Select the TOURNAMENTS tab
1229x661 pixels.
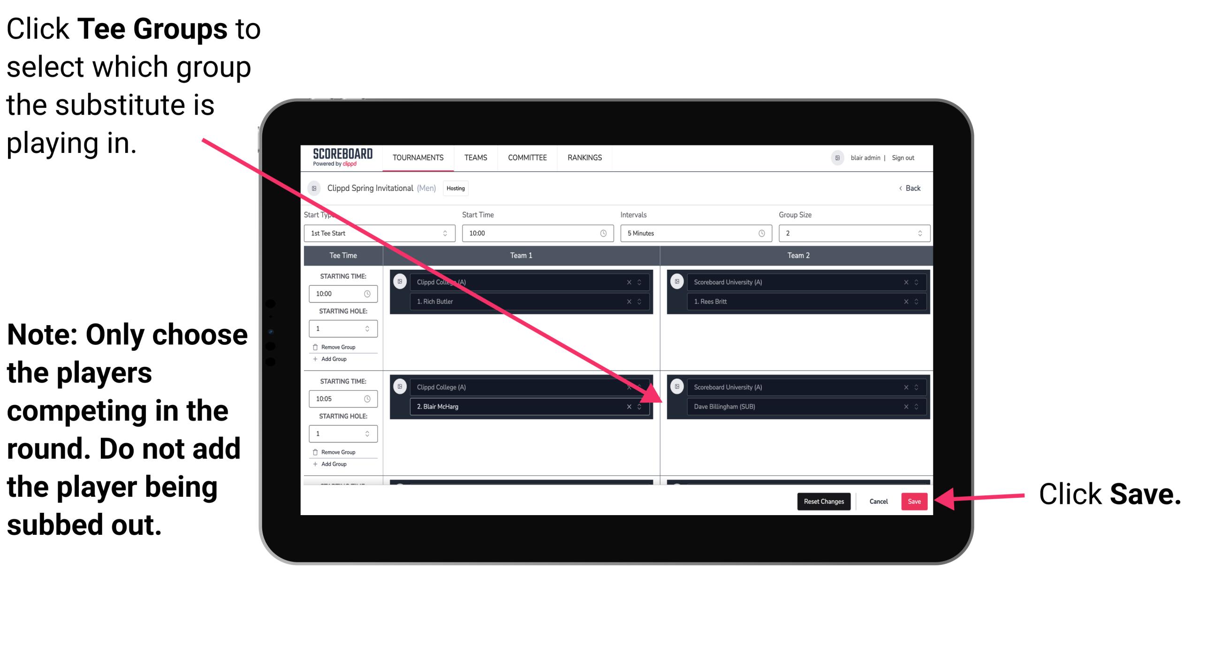(417, 158)
